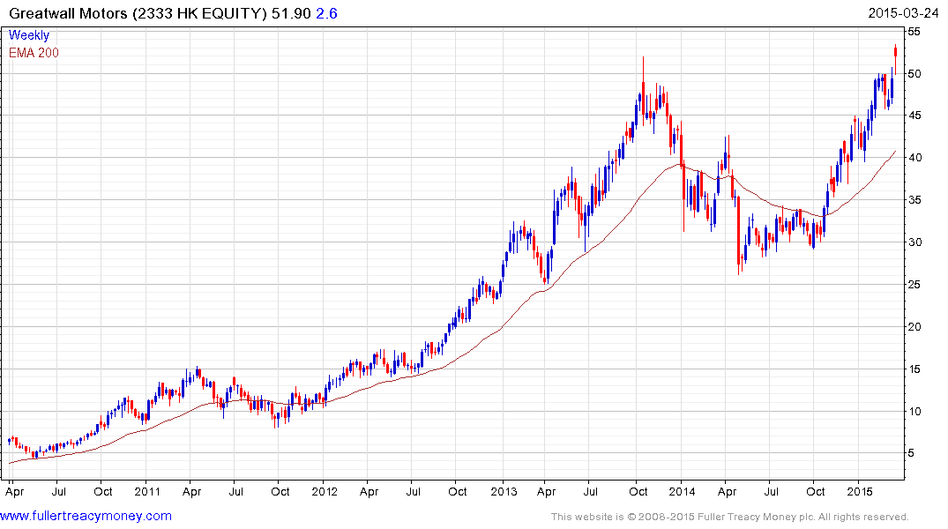This screenshot has height=529, width=948.
Task: Click the 55 price axis label
Action: coord(914,32)
